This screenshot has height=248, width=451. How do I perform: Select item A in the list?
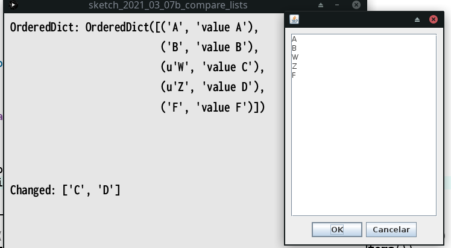(294, 39)
